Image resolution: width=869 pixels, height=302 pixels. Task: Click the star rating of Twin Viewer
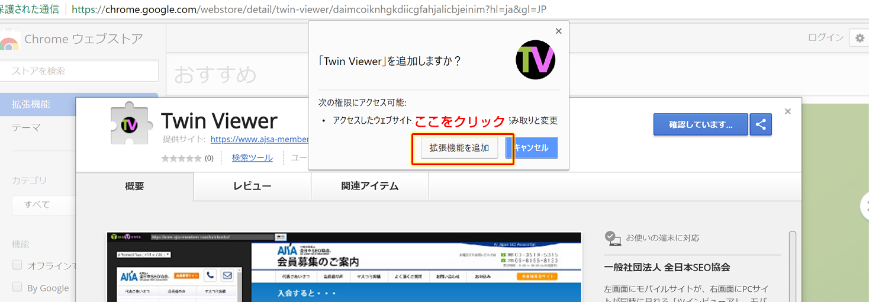pyautogui.click(x=181, y=158)
